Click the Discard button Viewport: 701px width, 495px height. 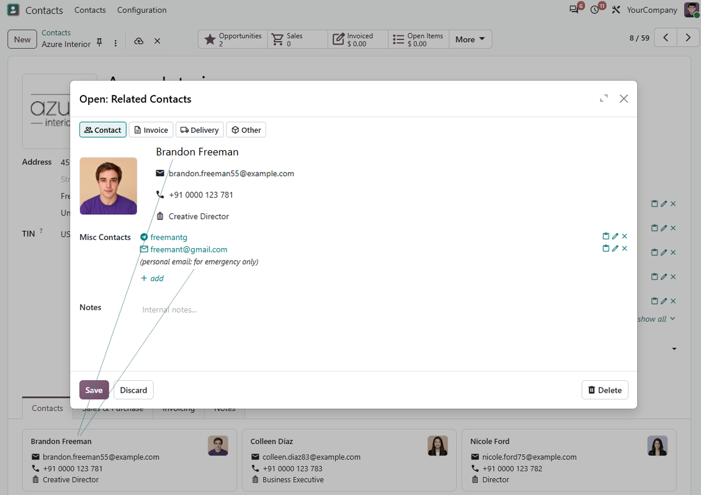pyautogui.click(x=133, y=390)
